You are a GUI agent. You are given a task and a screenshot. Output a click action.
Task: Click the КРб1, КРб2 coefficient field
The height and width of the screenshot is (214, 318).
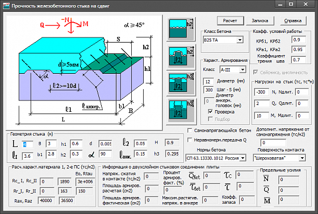(x=299, y=40)
